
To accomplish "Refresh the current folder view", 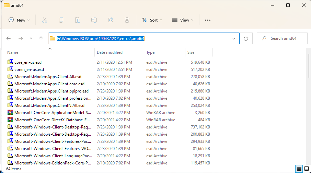I will click(x=245, y=39).
